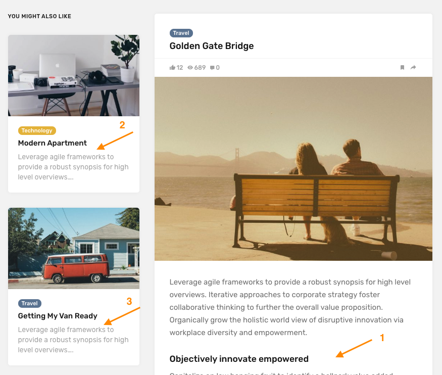Click the eye views icon

click(190, 68)
